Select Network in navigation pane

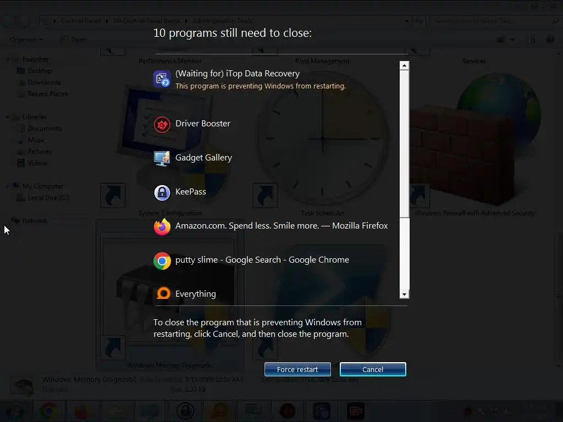point(35,221)
